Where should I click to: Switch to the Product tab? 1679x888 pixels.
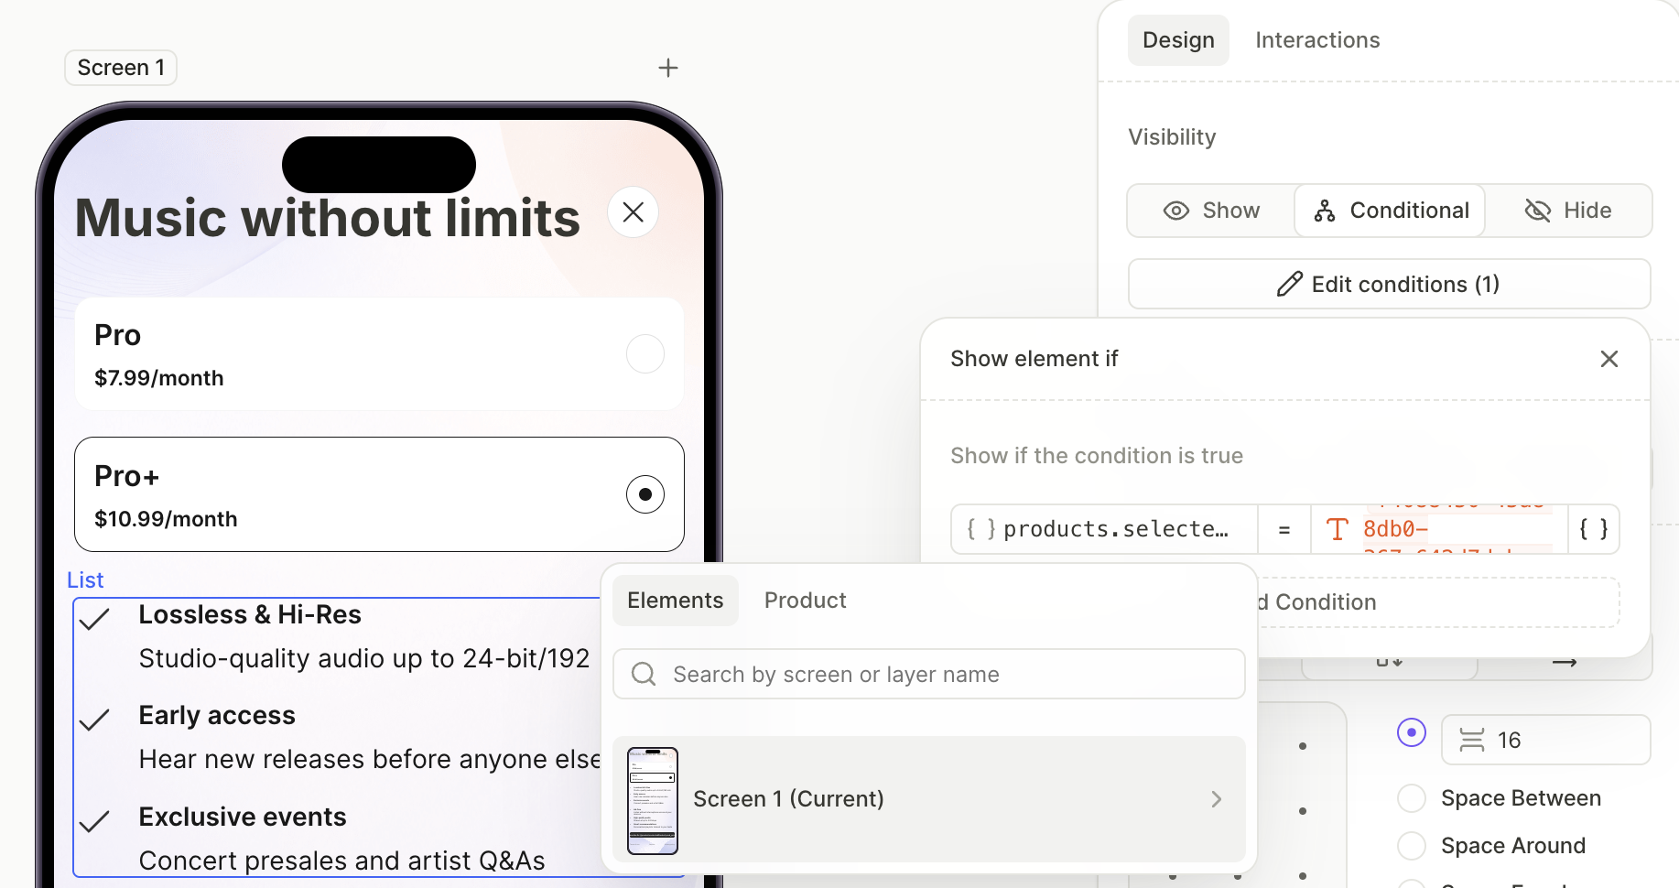tap(806, 601)
